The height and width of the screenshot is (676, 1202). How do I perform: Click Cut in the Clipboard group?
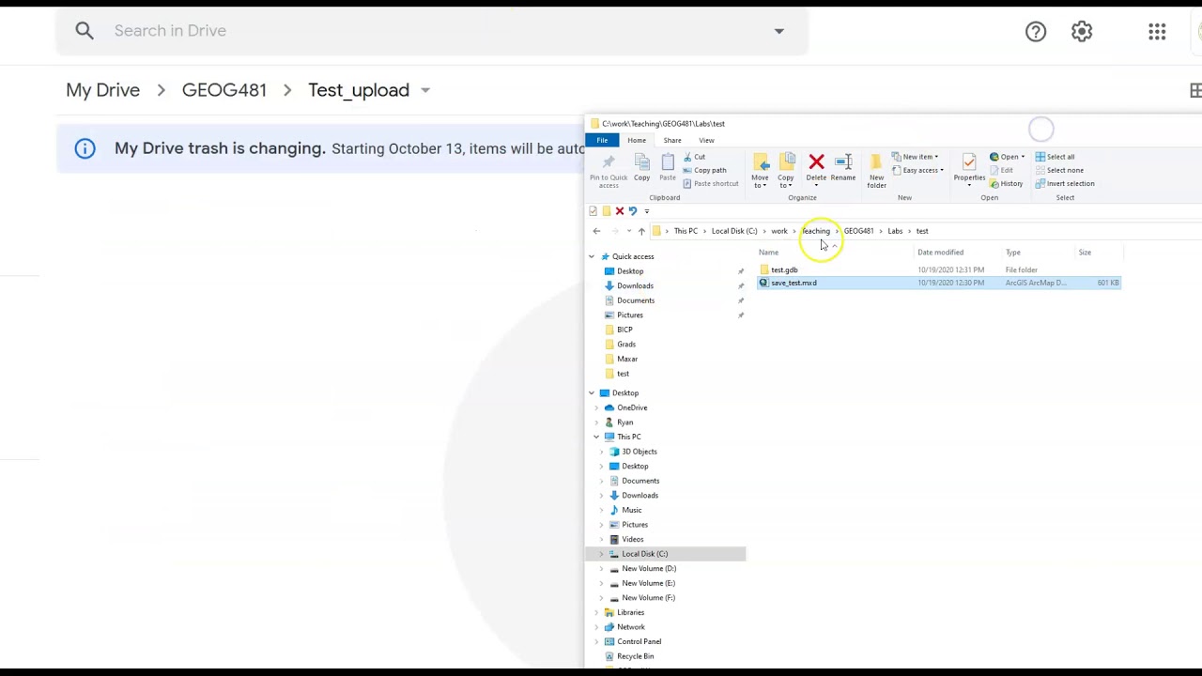click(694, 157)
